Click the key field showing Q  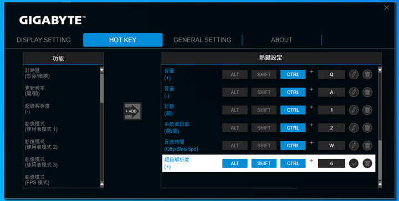(x=331, y=74)
